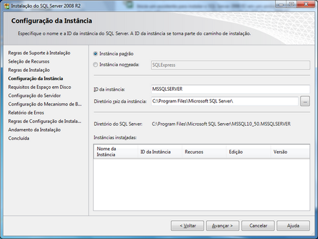The width and height of the screenshot is (318, 239).
Task: Close the installer window
Action: [x=306, y=4]
